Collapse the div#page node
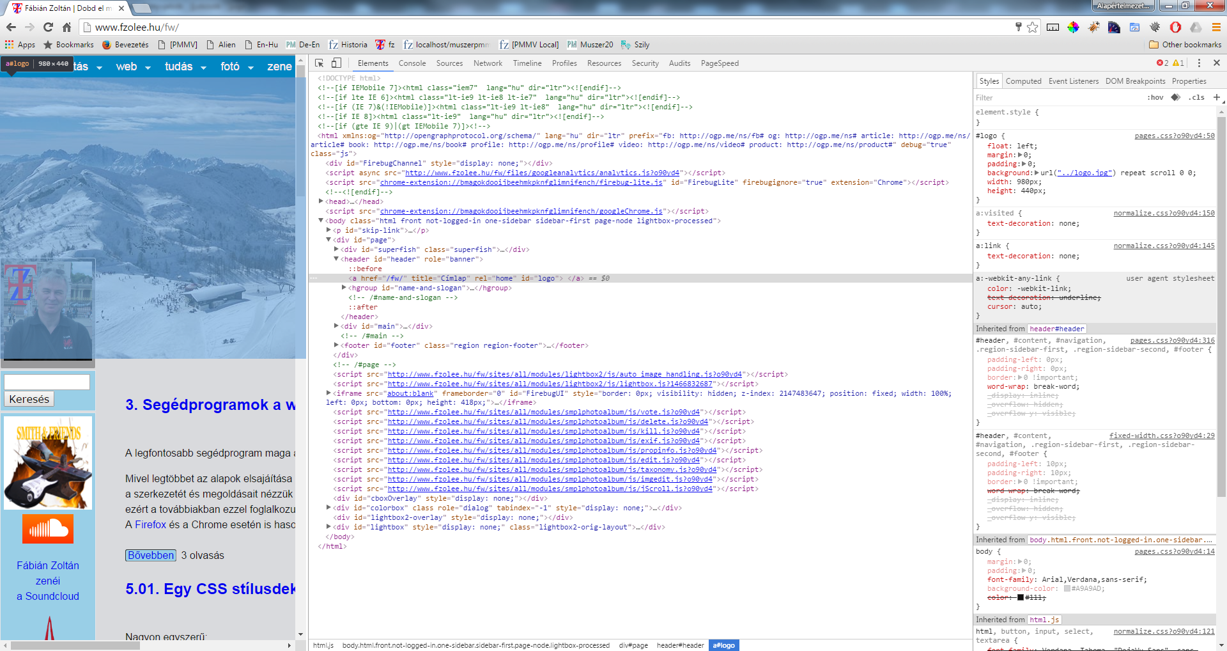The width and height of the screenshot is (1227, 651). pos(328,240)
